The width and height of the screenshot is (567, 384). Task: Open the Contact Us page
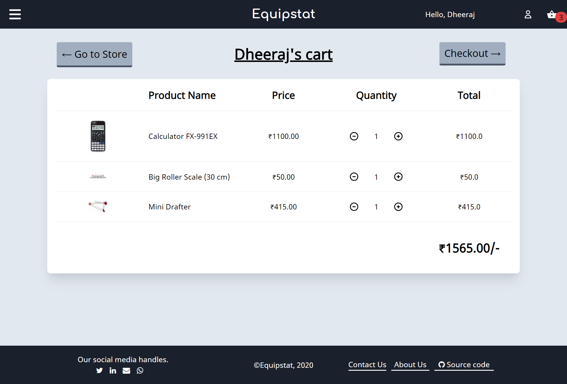367,365
